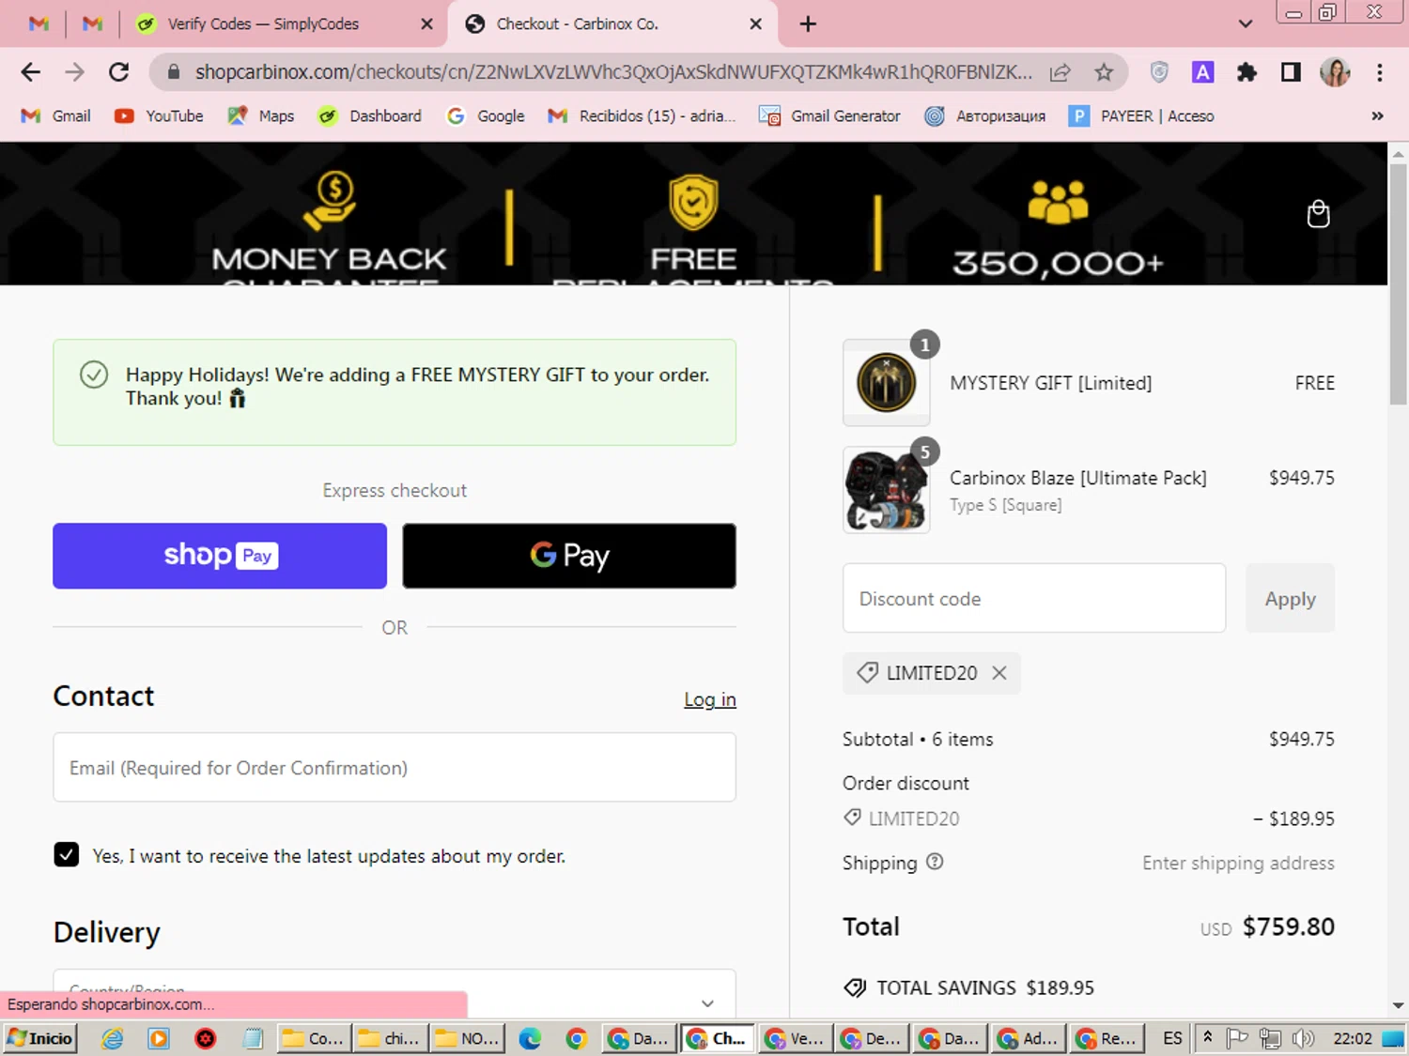Toggle the browser side panel icon

1291,72
